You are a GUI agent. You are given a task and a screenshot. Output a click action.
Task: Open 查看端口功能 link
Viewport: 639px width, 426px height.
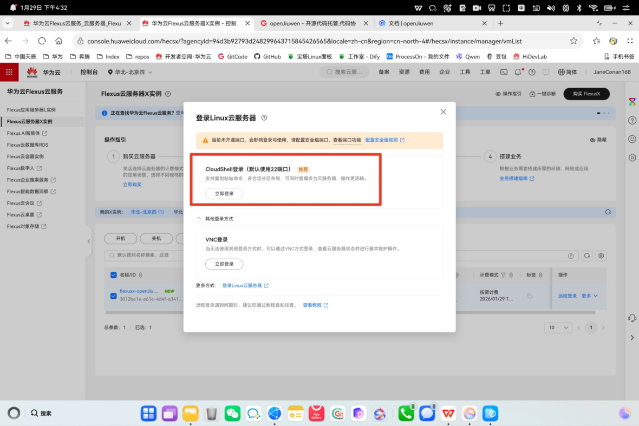point(347,140)
